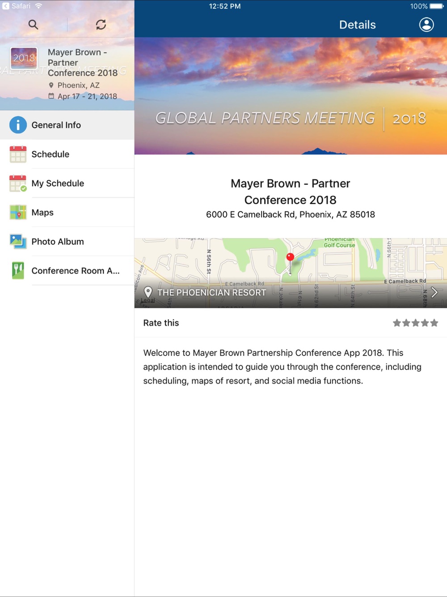Tap the Maps icon in sidebar
The height and width of the screenshot is (597, 447).
18,212
